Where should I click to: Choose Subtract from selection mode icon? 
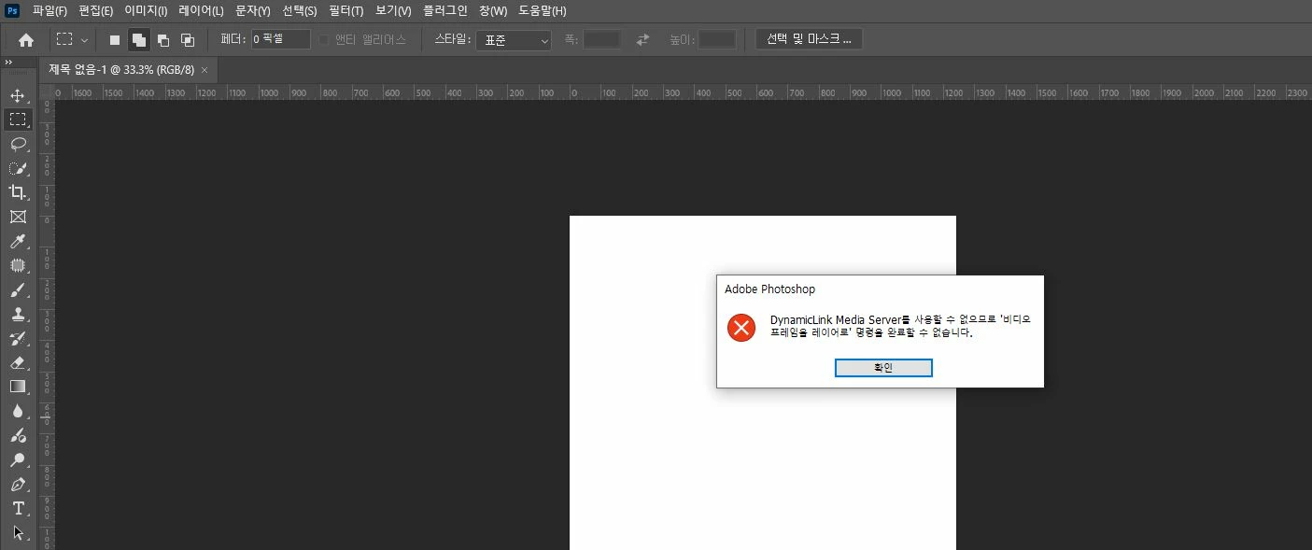coord(163,40)
